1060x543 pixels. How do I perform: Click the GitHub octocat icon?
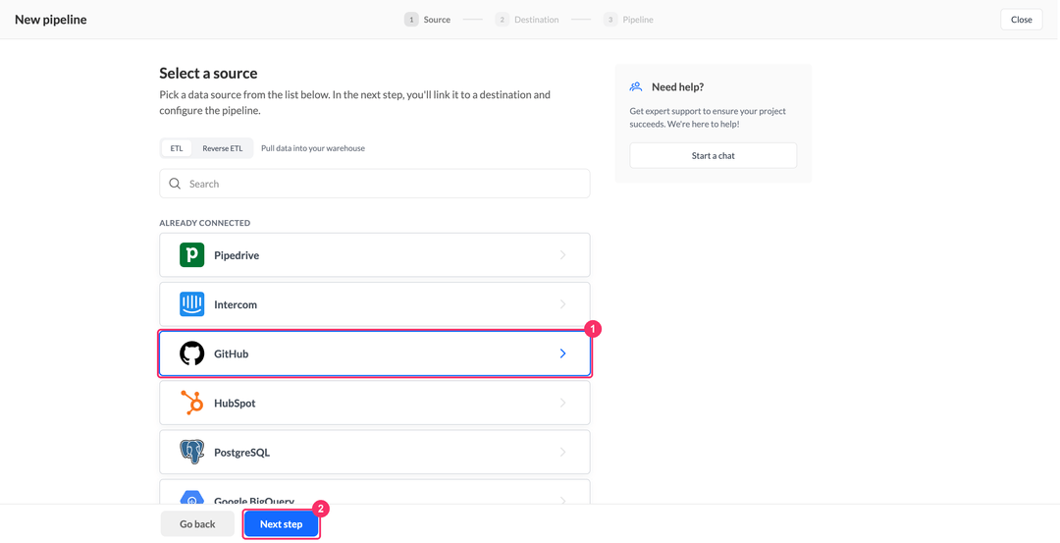192,353
